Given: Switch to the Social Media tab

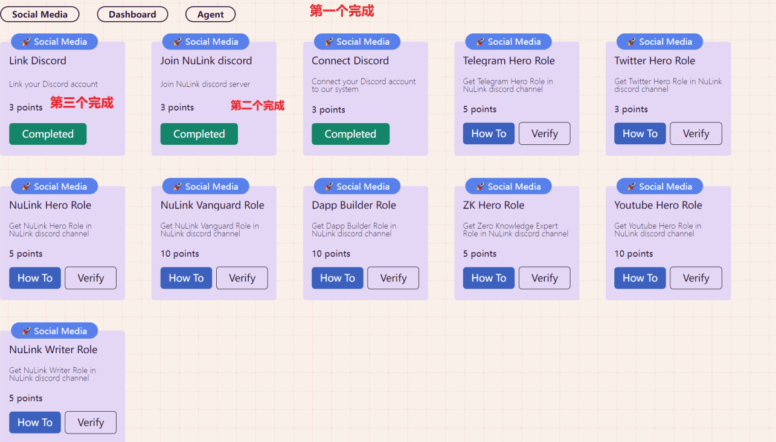Looking at the screenshot, I should tap(40, 14).
